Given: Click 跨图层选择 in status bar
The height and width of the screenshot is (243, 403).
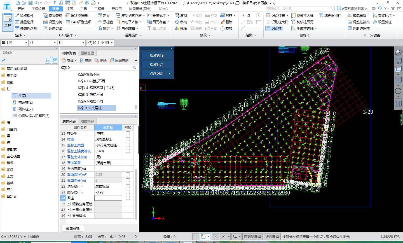Looking at the screenshot, I should click(x=252, y=237).
